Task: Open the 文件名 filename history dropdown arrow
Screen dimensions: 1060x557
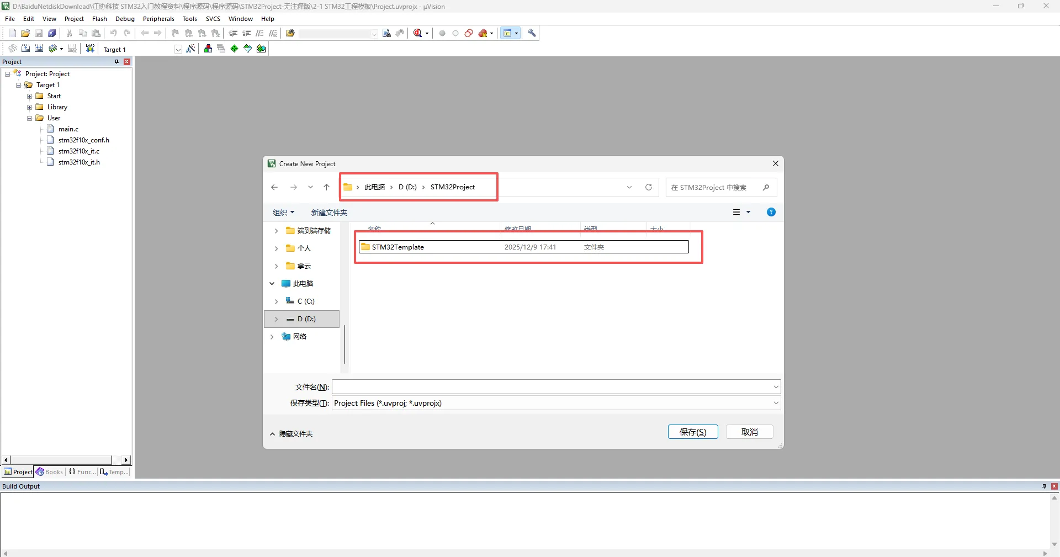Action: (776, 387)
